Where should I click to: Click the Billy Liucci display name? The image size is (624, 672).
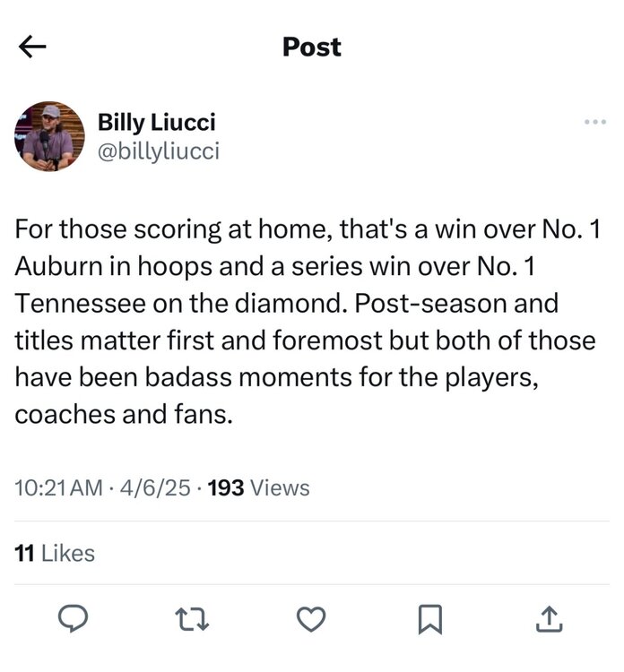(x=157, y=122)
